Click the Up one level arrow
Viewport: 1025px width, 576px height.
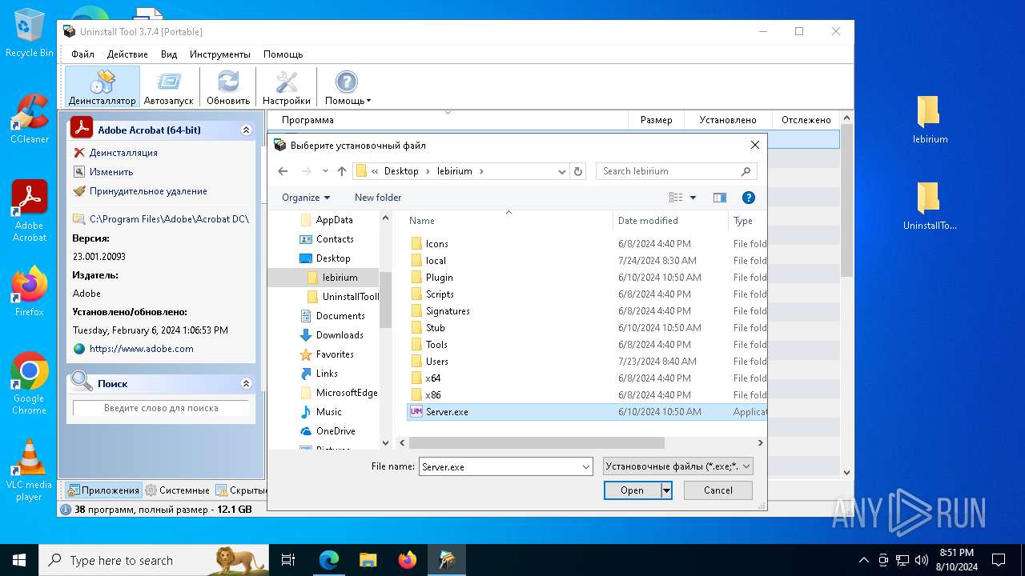pyautogui.click(x=342, y=171)
